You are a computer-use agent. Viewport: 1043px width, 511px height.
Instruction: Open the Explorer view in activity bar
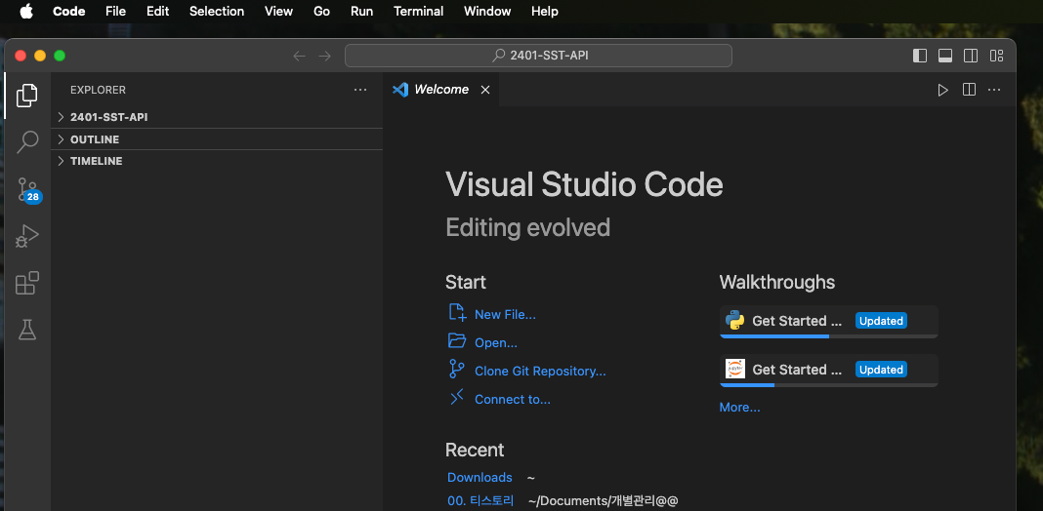[26, 96]
